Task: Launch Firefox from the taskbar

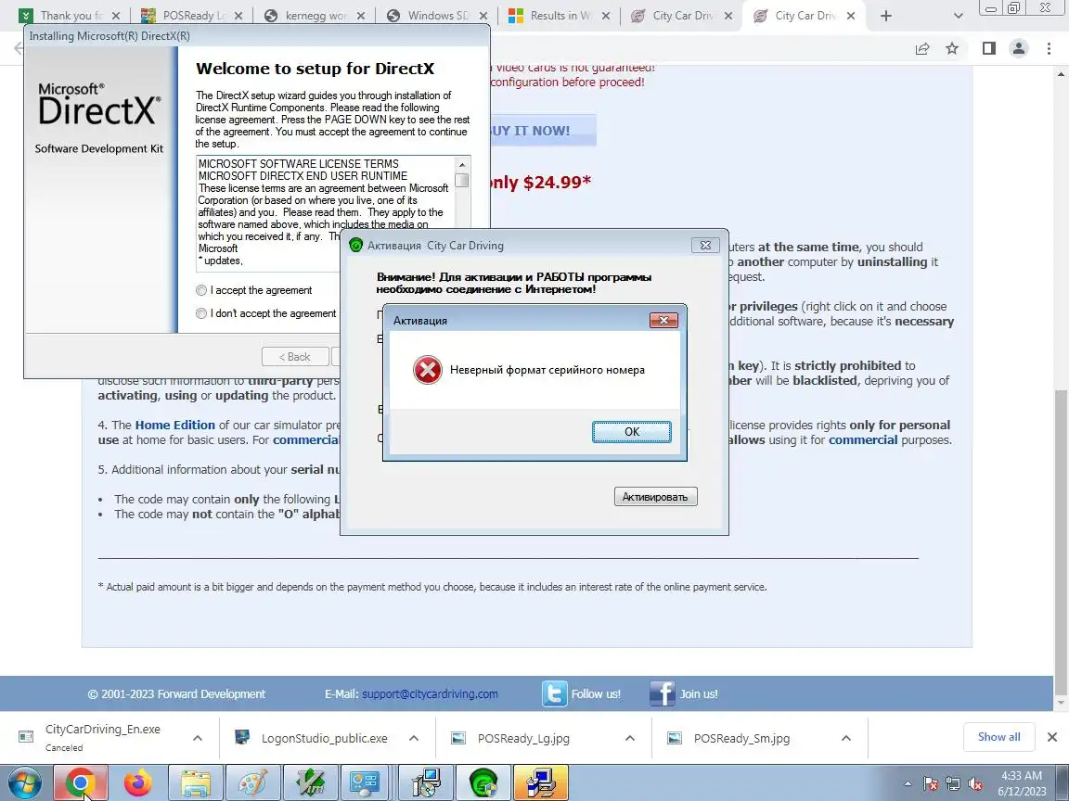Action: tap(137, 783)
